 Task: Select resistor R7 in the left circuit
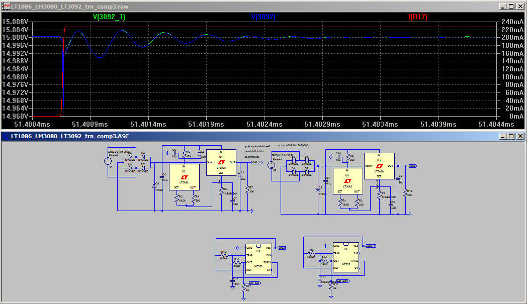click(x=248, y=190)
